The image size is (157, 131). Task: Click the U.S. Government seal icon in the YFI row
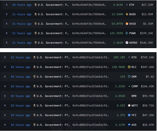pos(34,115)
